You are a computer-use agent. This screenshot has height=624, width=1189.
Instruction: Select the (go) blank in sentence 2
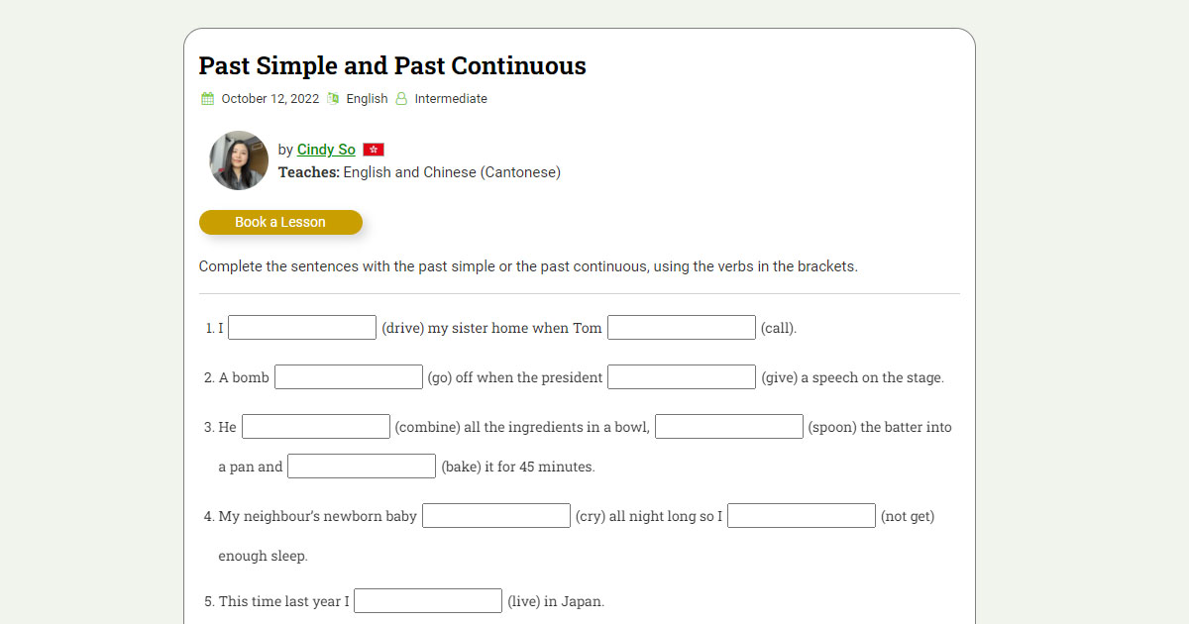coord(349,377)
